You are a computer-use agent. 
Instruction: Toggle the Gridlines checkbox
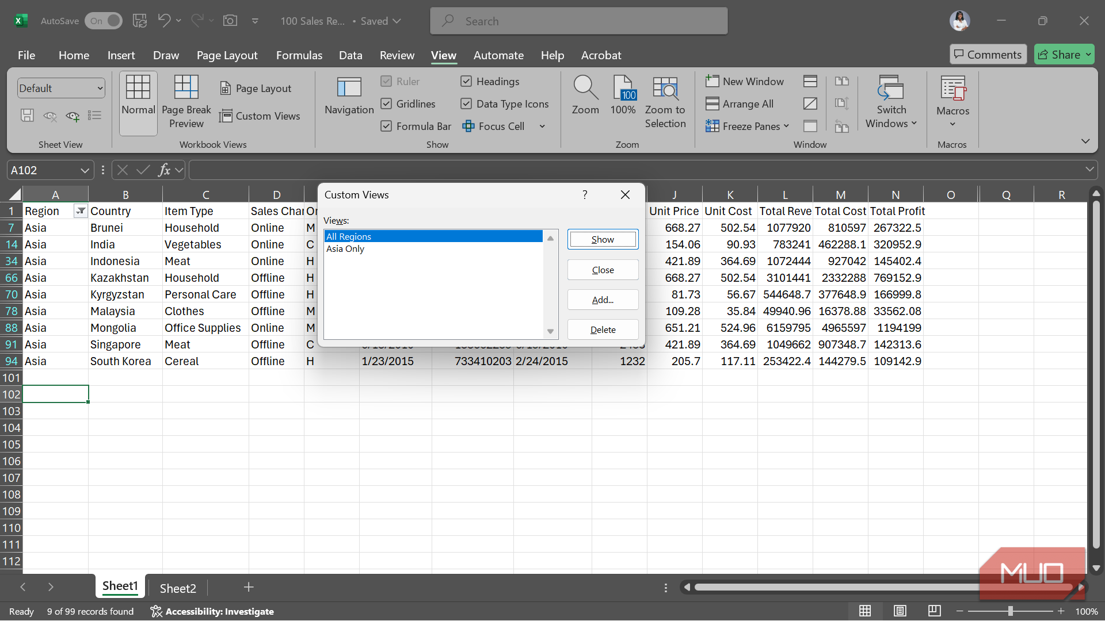(386, 104)
